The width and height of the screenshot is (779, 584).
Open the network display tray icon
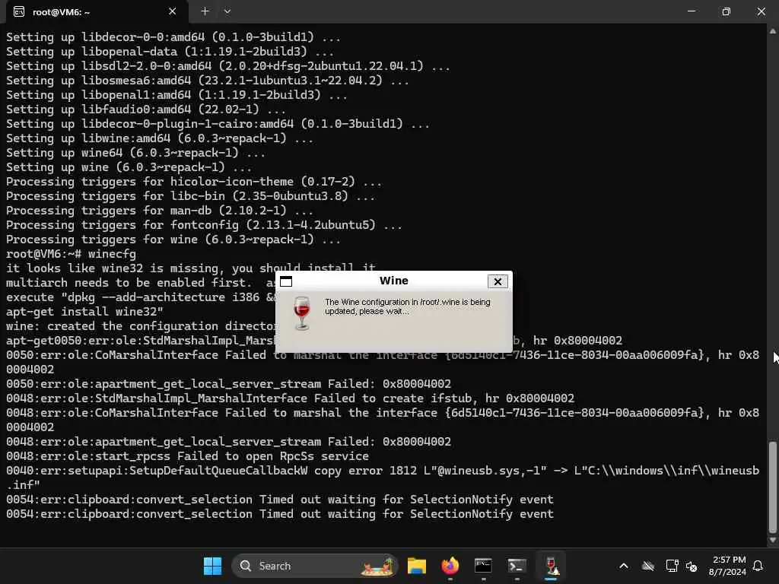click(x=672, y=566)
